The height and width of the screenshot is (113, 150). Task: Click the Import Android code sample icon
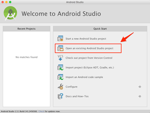pos(60,77)
